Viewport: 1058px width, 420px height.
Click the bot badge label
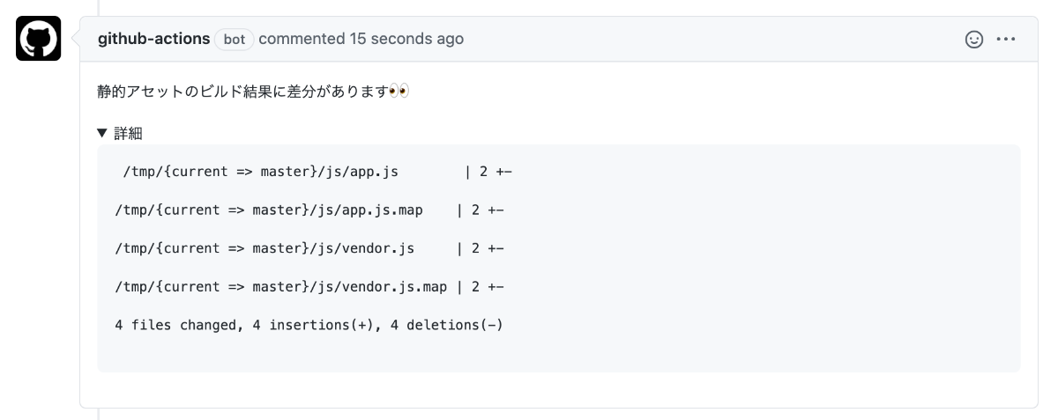235,40
